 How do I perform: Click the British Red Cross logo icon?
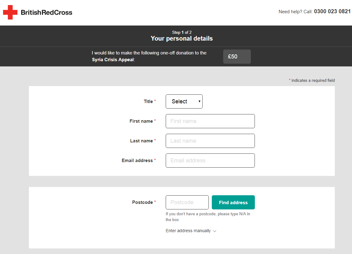(10, 12)
